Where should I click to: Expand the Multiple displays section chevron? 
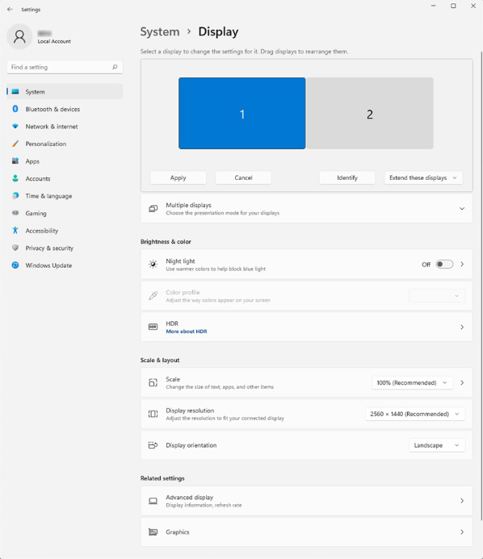[462, 209]
